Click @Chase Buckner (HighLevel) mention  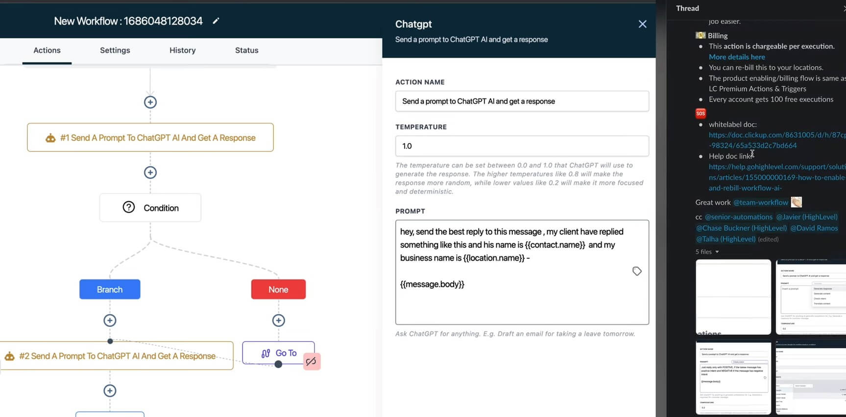tap(741, 228)
